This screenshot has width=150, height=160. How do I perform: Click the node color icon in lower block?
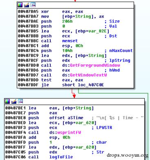[x=7, y=101]
